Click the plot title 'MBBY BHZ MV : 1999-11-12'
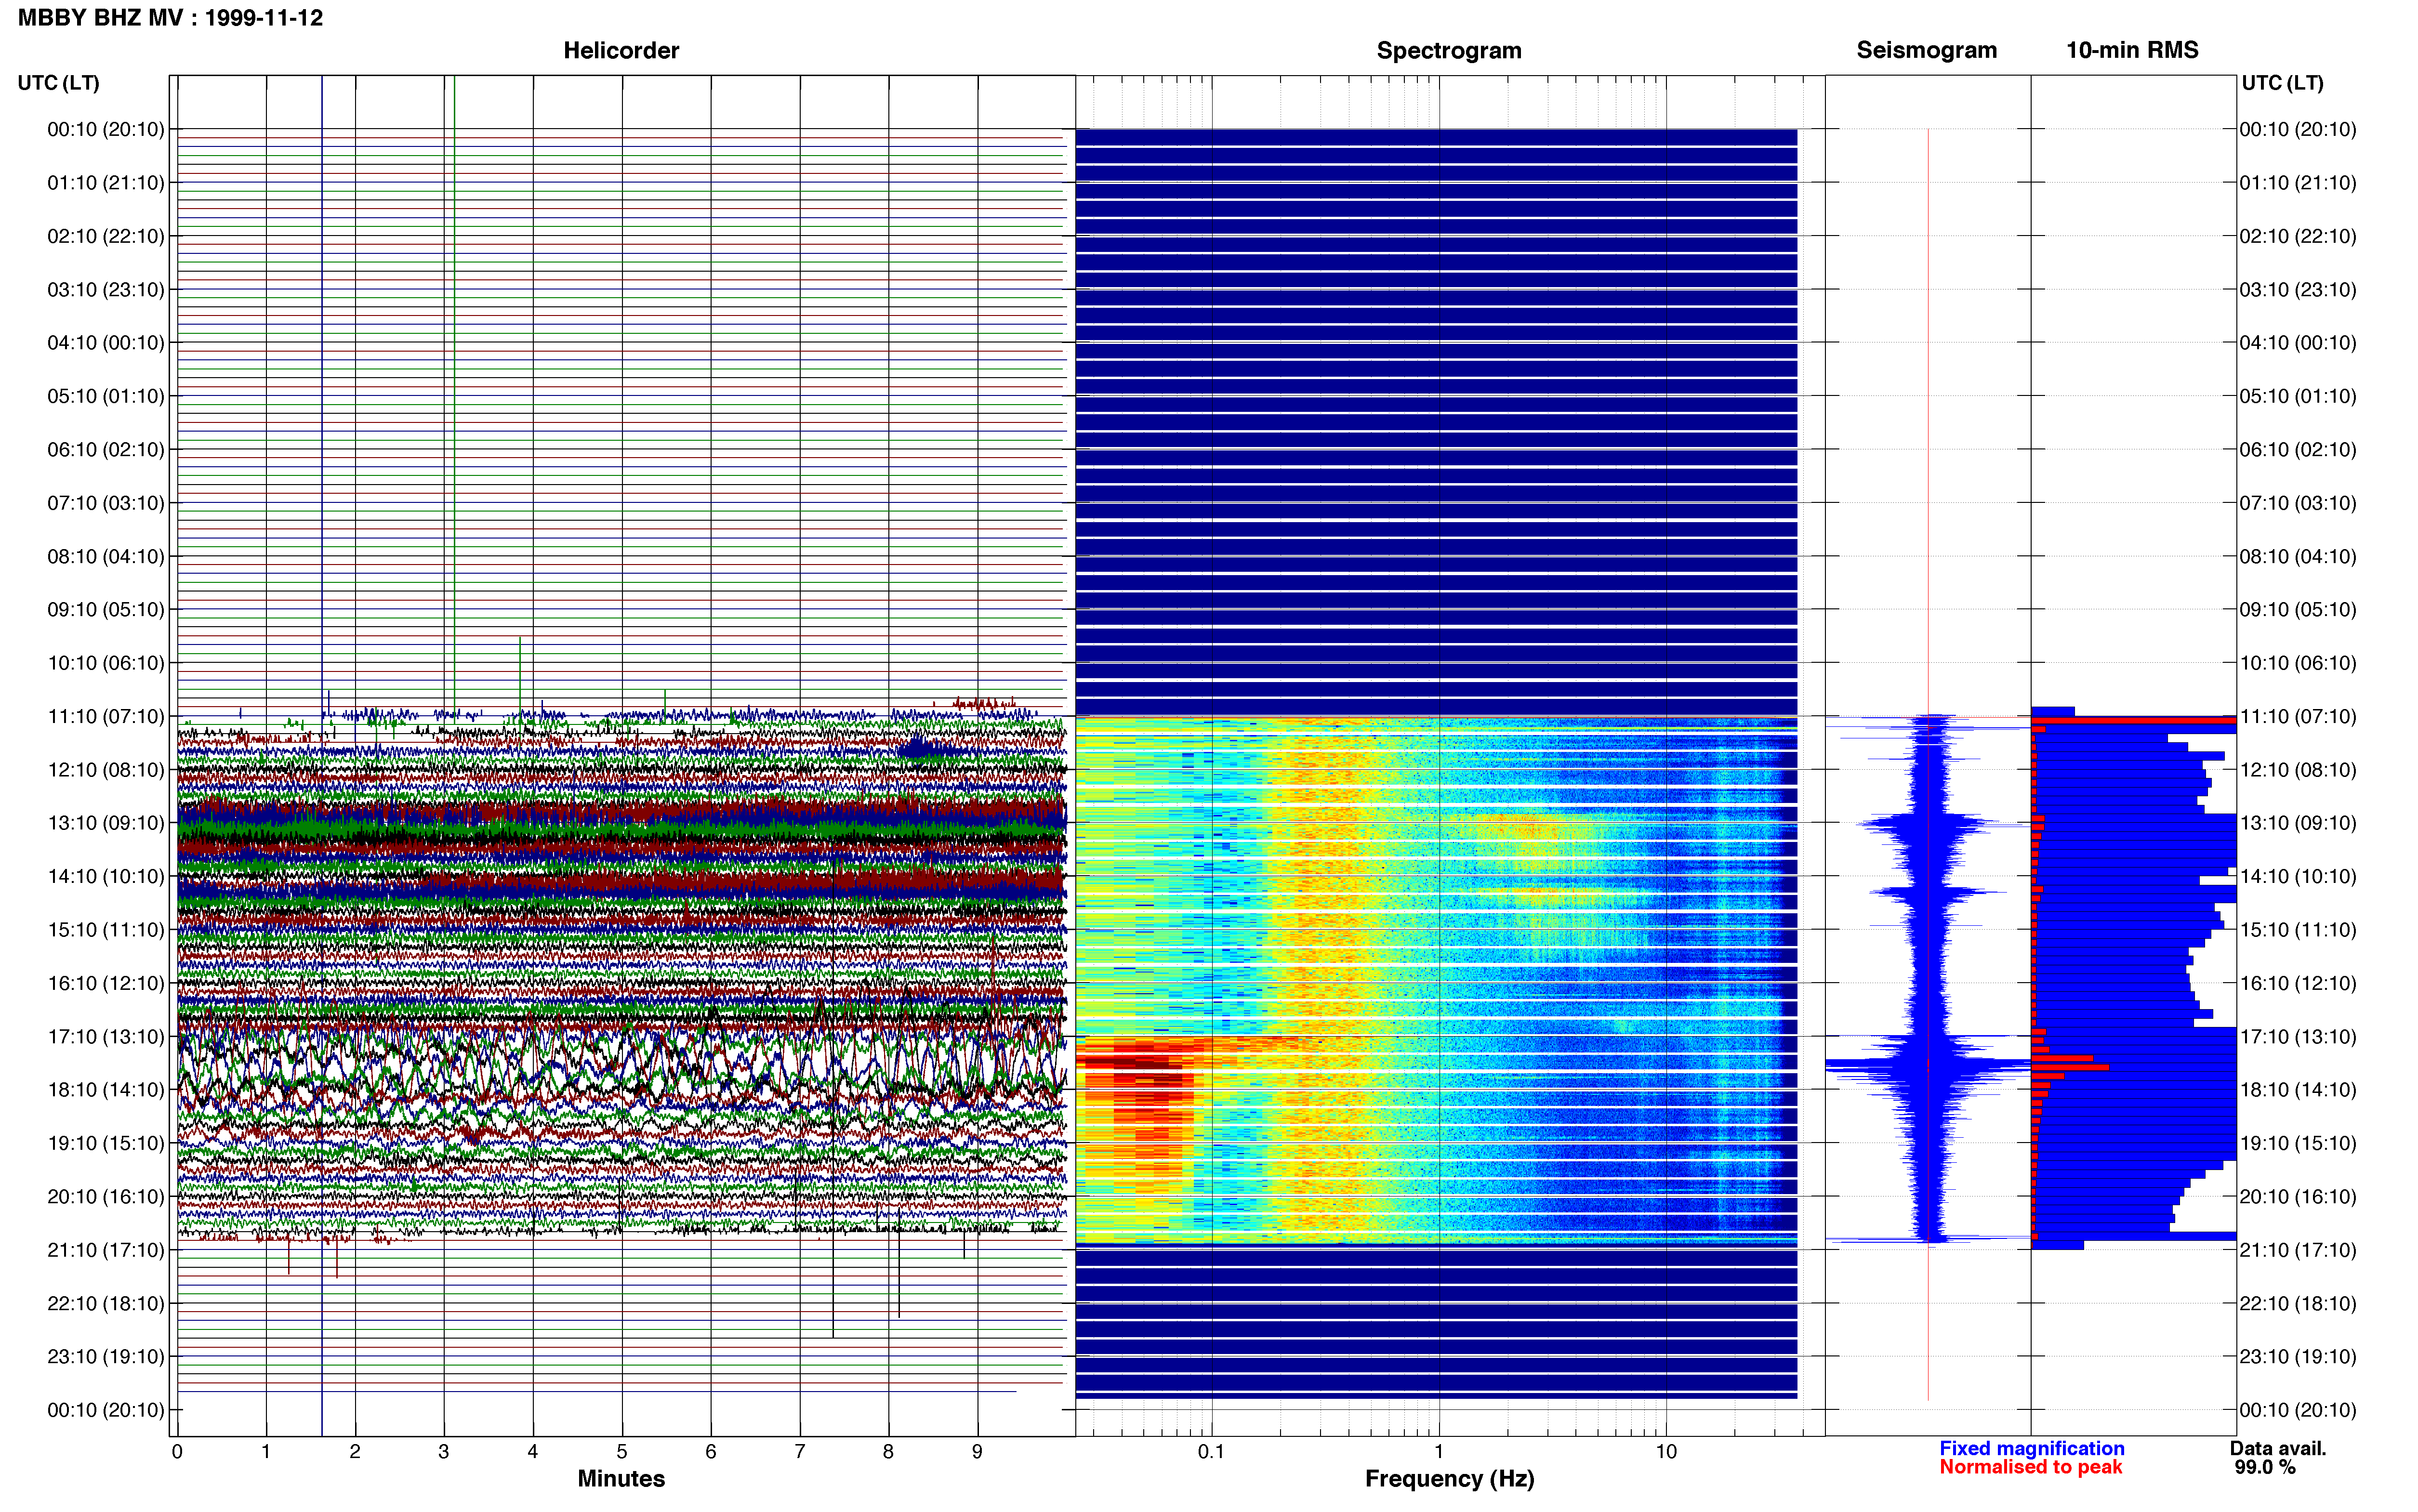The image size is (2418, 1512). tap(170, 18)
